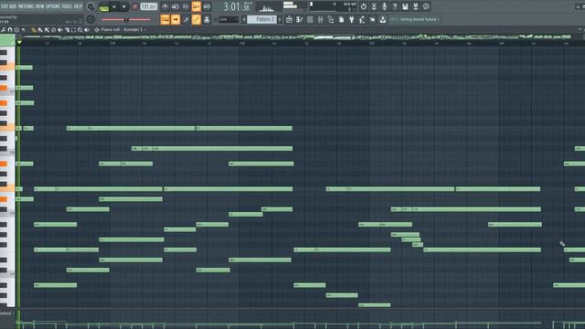Viewport: 585px width, 329px height.
Task: Select the Draw pencil tool in piano roll
Action: click(x=34, y=30)
